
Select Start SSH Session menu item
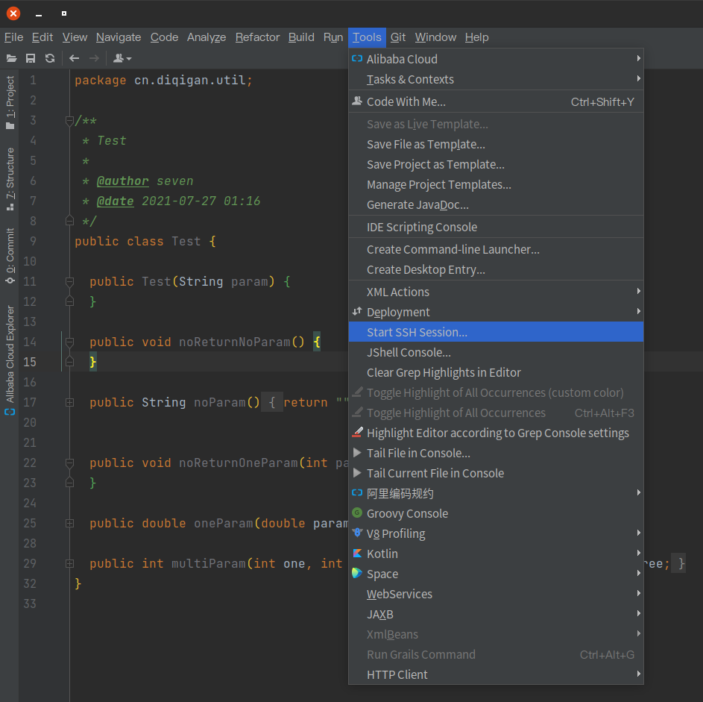(x=496, y=332)
